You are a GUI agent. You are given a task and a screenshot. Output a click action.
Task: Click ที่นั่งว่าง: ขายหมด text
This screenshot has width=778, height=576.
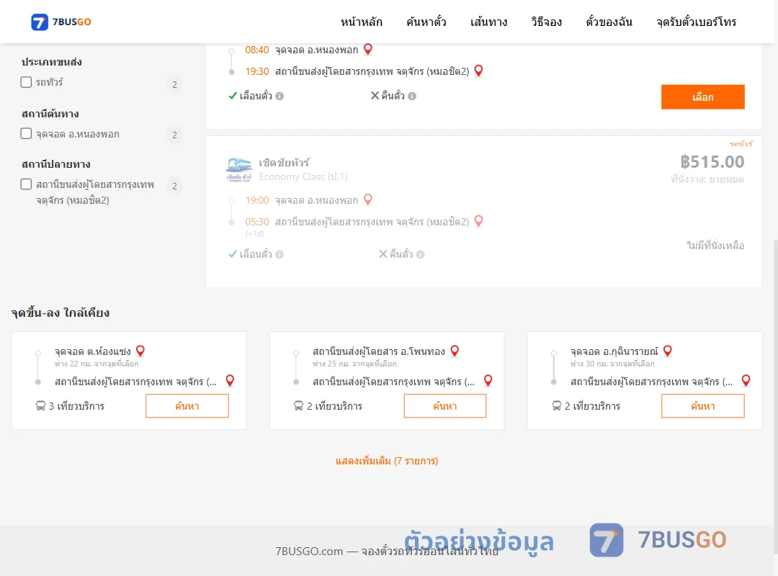[x=707, y=179]
